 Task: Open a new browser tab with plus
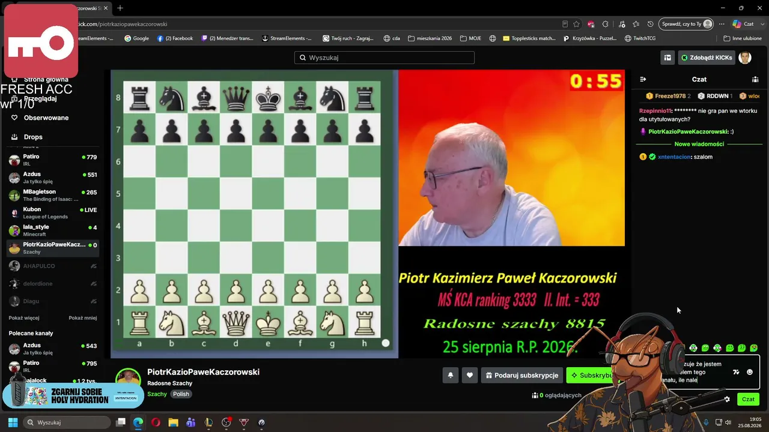(120, 8)
